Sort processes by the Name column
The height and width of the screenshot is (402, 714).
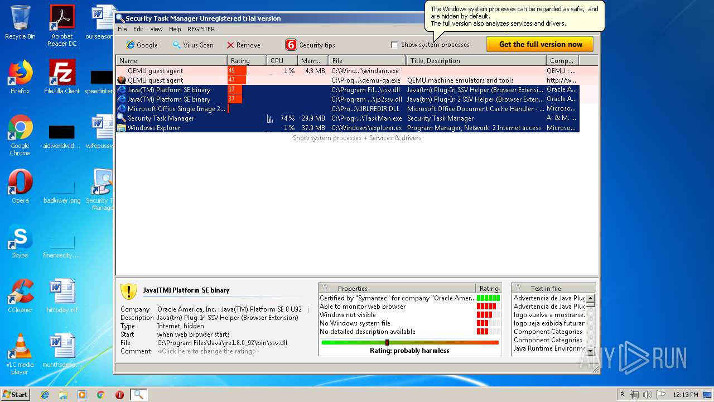tap(171, 60)
